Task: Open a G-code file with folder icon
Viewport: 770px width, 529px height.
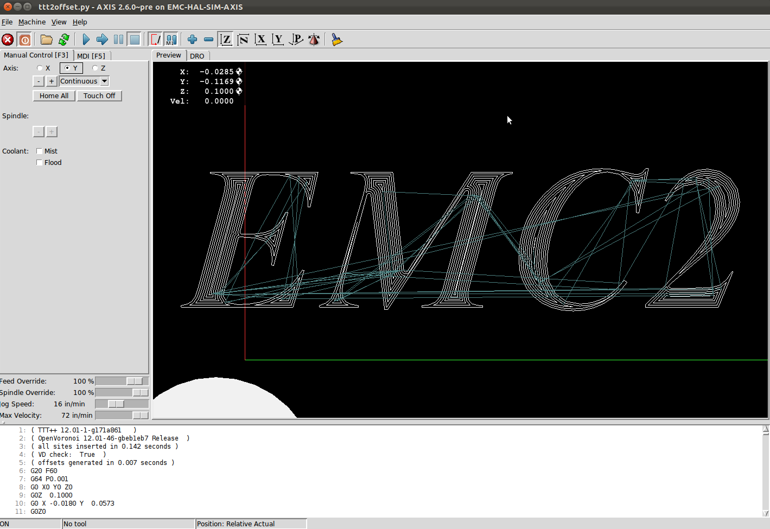Action: coord(47,40)
